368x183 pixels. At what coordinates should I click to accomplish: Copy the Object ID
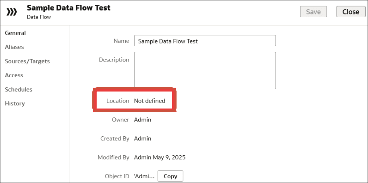pyautogui.click(x=170, y=176)
